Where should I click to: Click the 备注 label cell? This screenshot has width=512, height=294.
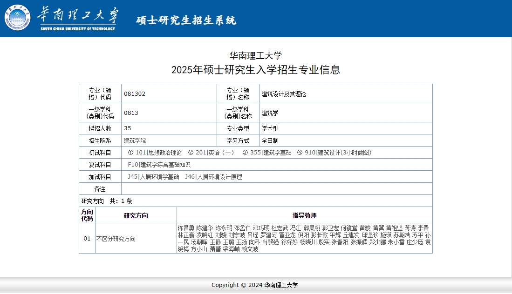point(100,189)
